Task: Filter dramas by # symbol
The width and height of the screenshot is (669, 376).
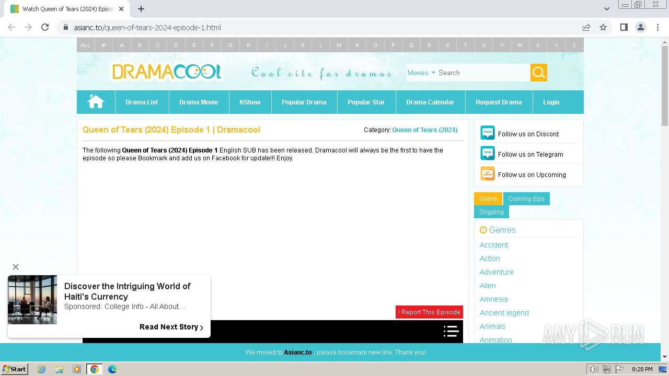Action: pos(103,45)
